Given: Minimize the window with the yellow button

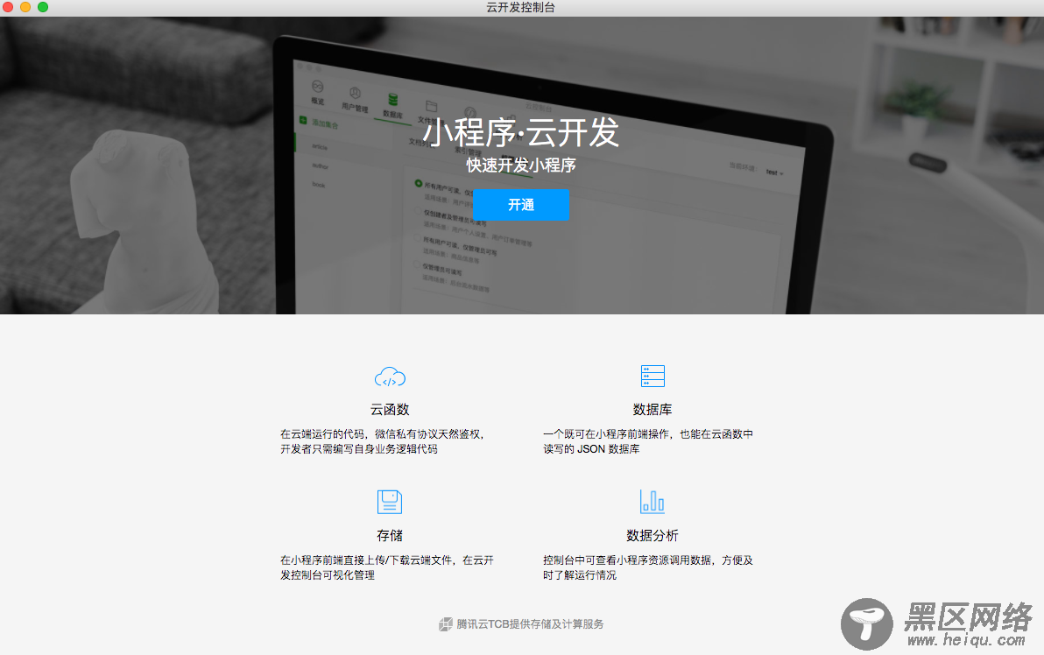Looking at the screenshot, I should [25, 7].
